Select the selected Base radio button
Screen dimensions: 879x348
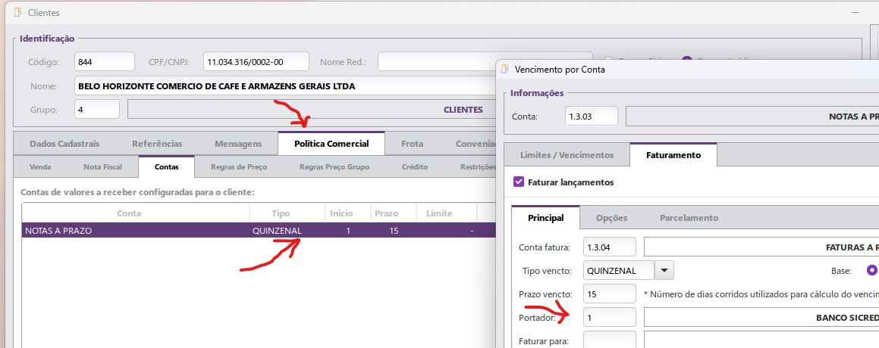pos(872,270)
